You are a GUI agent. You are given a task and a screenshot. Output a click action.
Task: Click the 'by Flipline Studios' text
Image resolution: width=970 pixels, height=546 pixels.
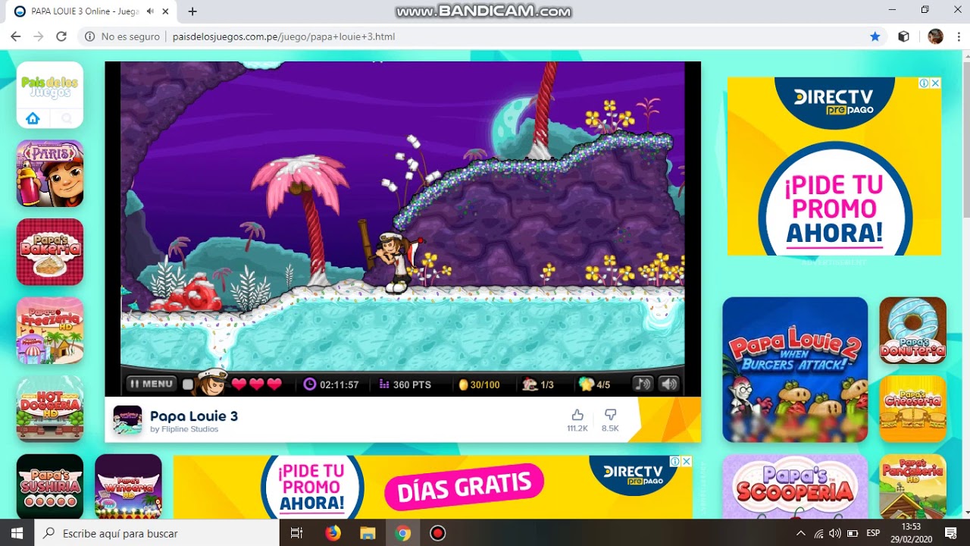tap(184, 429)
